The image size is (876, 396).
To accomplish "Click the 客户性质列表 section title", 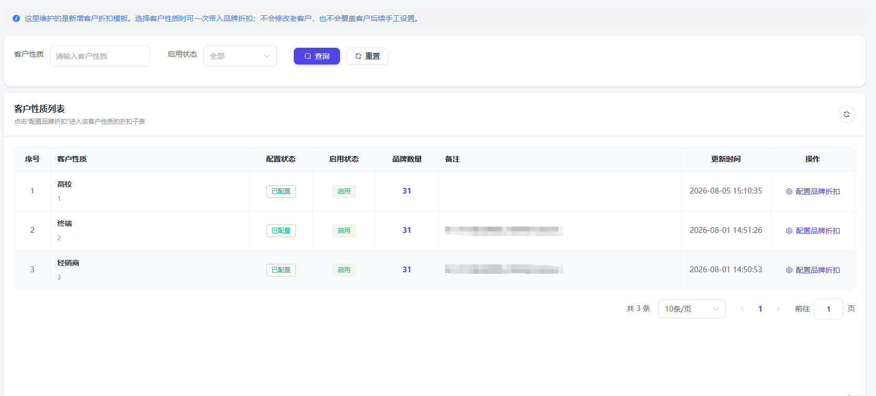I will pyautogui.click(x=39, y=109).
